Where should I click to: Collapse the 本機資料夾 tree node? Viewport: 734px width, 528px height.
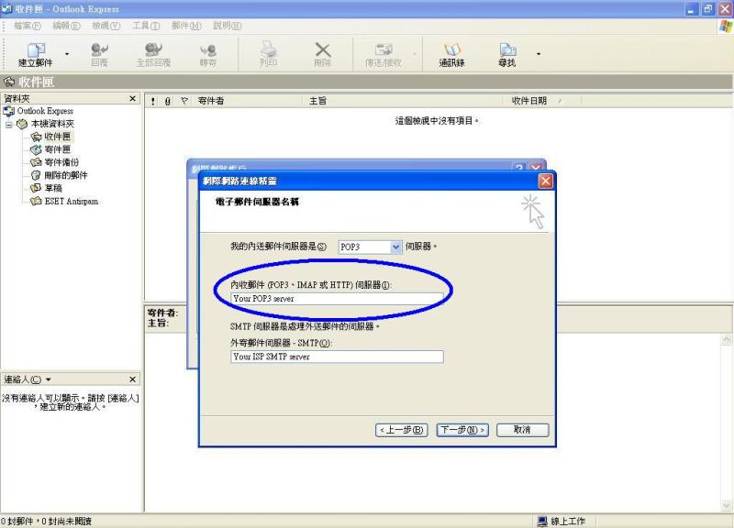tap(9, 125)
